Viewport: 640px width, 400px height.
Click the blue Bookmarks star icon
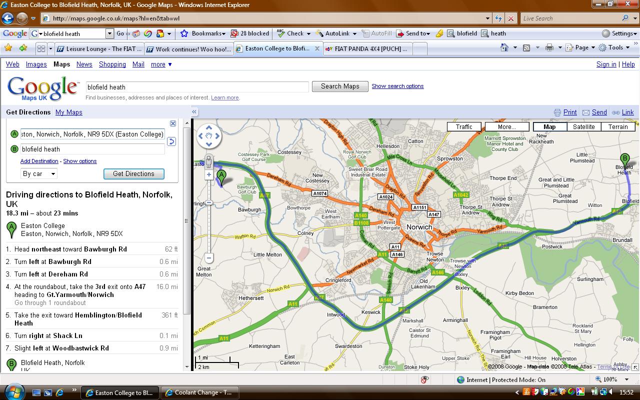coord(184,33)
